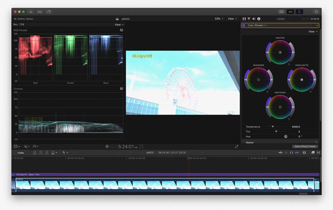Screen dimensions: 333x210
Task: Click the Share export icon
Action: pos(316,11)
